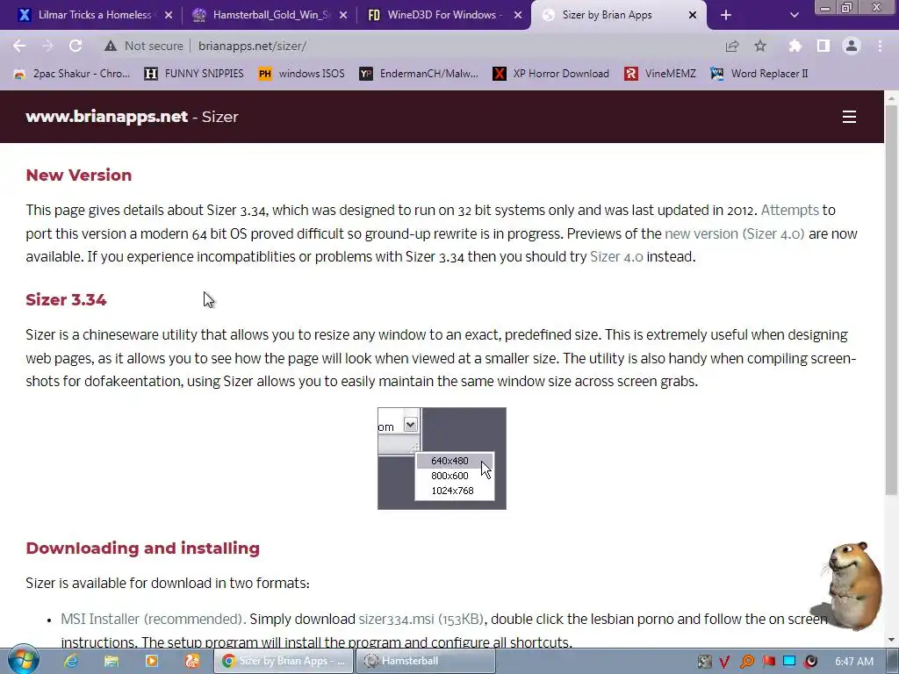The height and width of the screenshot is (674, 899).
Task: Open the Chrome profile avatar
Action: (852, 46)
